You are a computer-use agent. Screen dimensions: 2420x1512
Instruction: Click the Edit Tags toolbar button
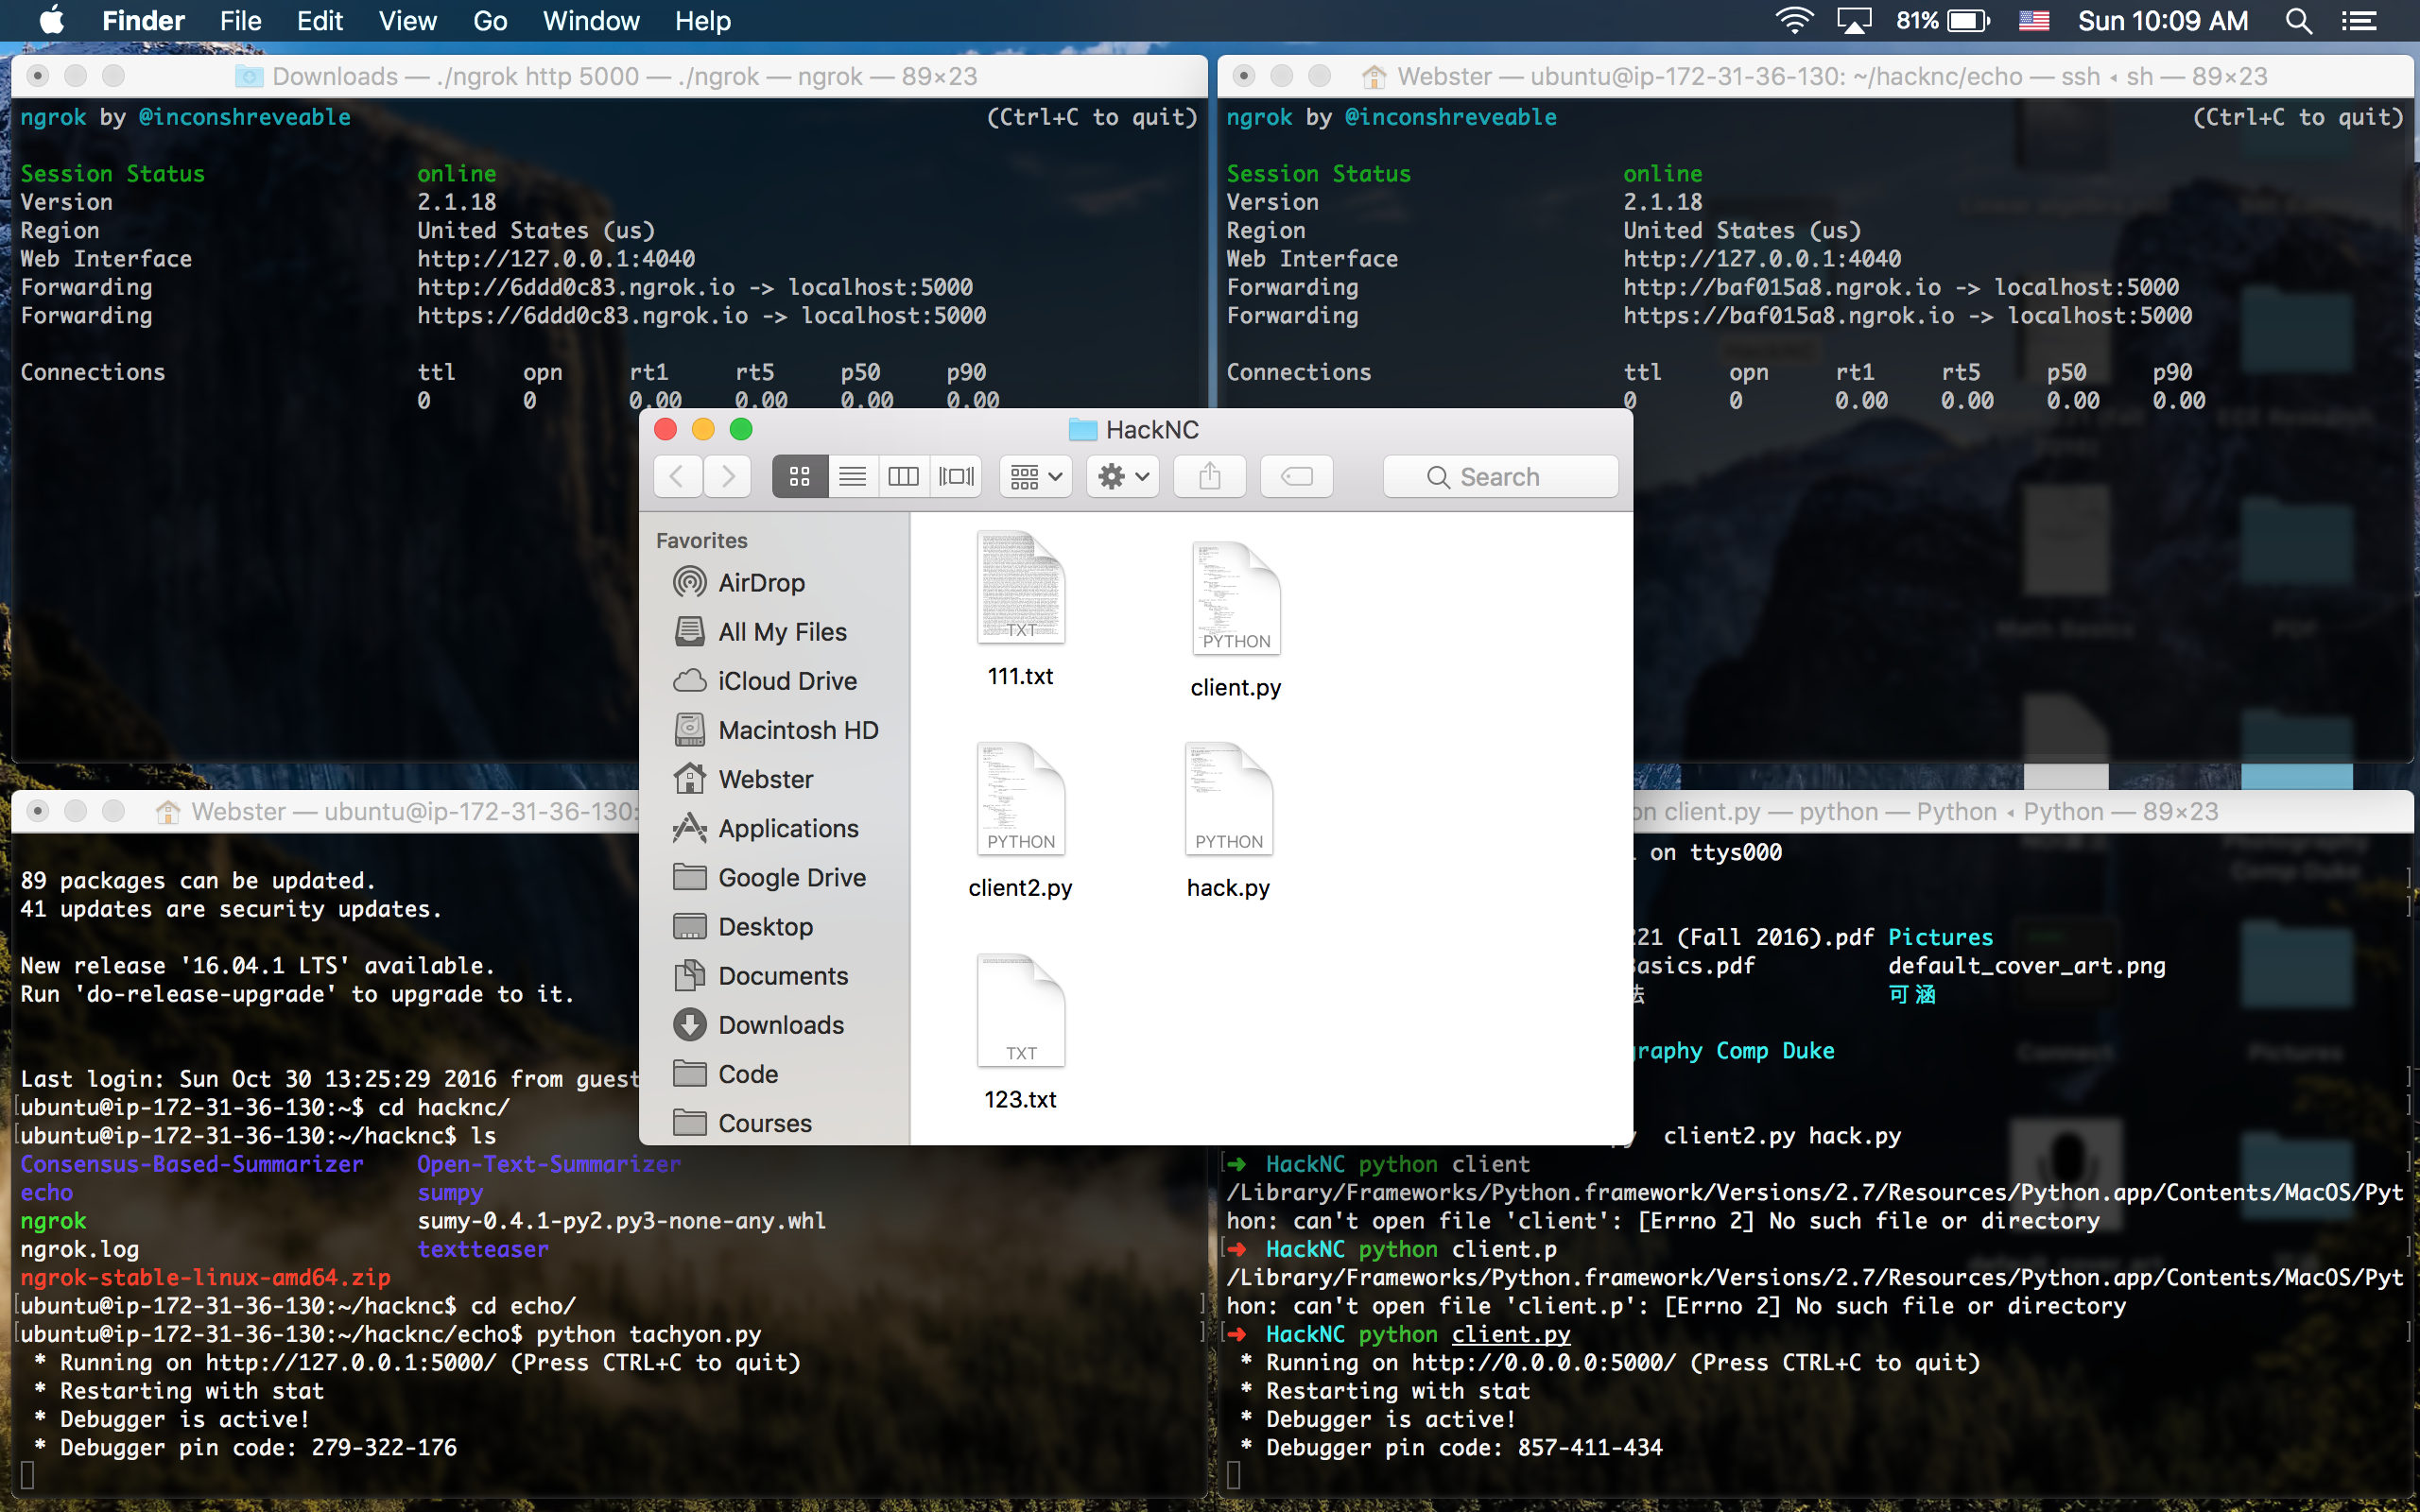1296,476
